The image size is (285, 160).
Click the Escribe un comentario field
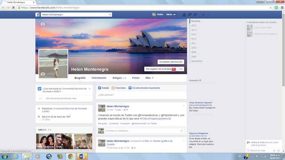tap(145, 131)
